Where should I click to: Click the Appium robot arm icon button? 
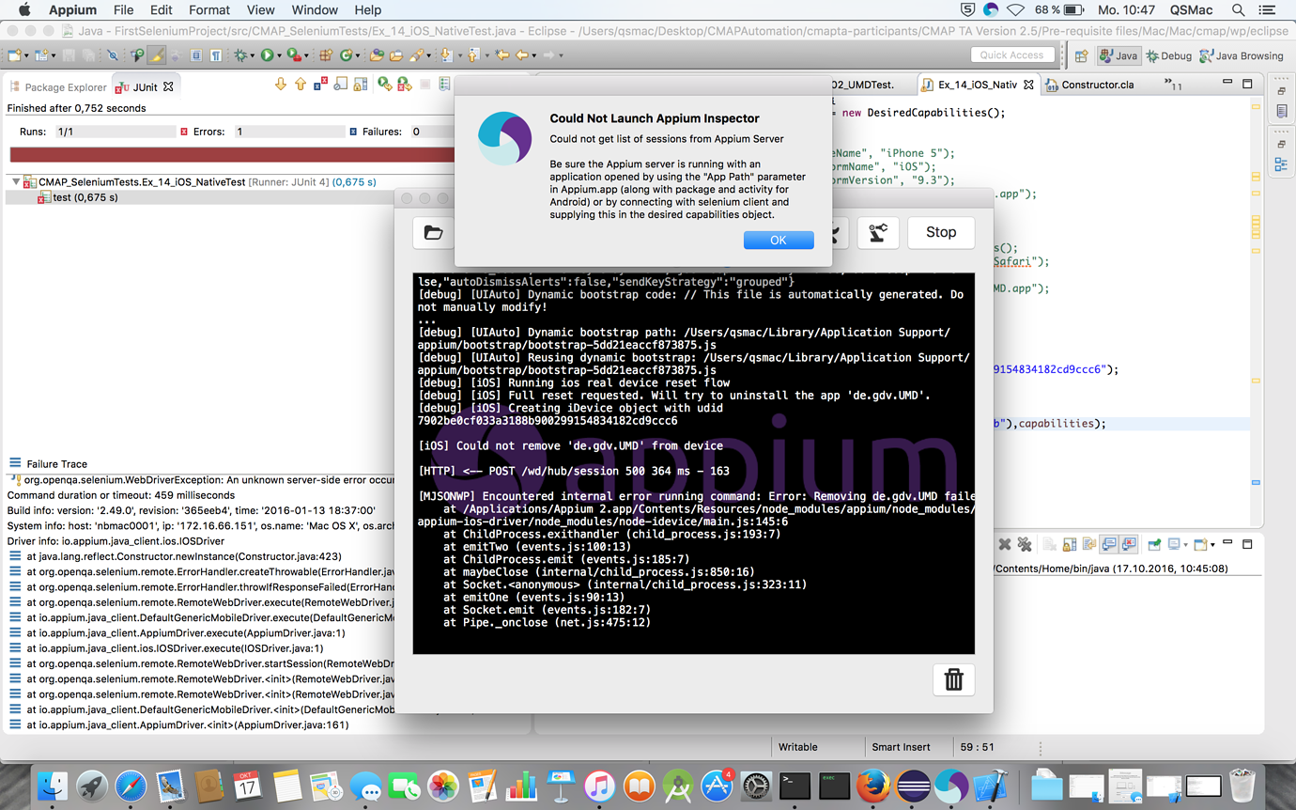point(878,232)
